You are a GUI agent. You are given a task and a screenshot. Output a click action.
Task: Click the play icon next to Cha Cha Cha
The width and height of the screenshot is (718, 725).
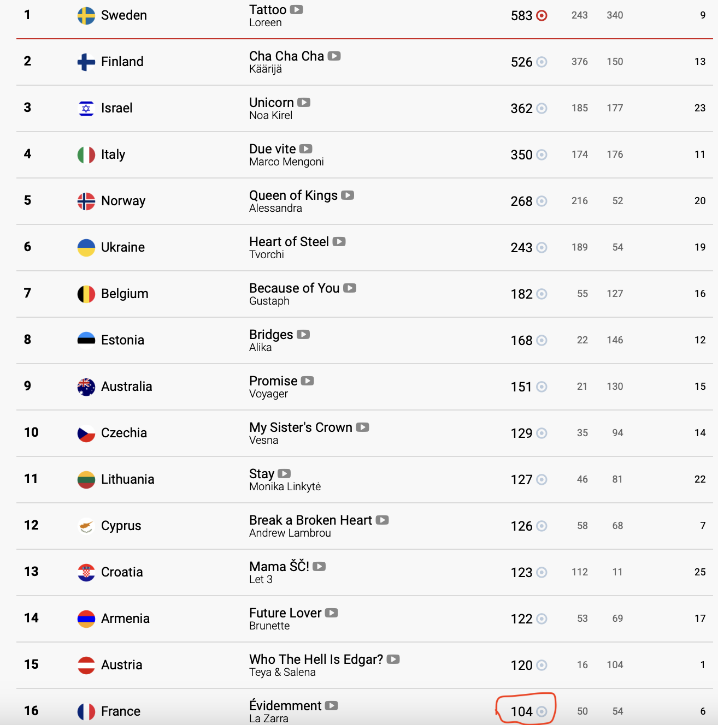[334, 56]
